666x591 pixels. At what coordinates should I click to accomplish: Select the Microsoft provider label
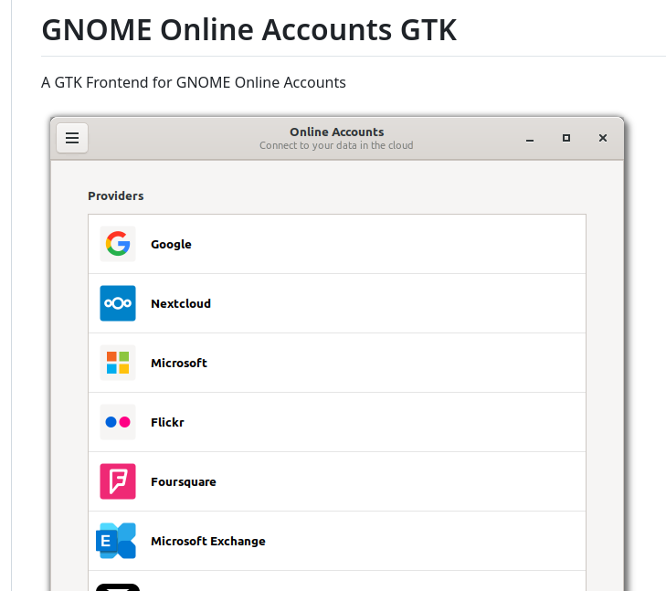click(179, 364)
